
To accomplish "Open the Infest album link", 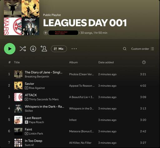I will (73, 120).
